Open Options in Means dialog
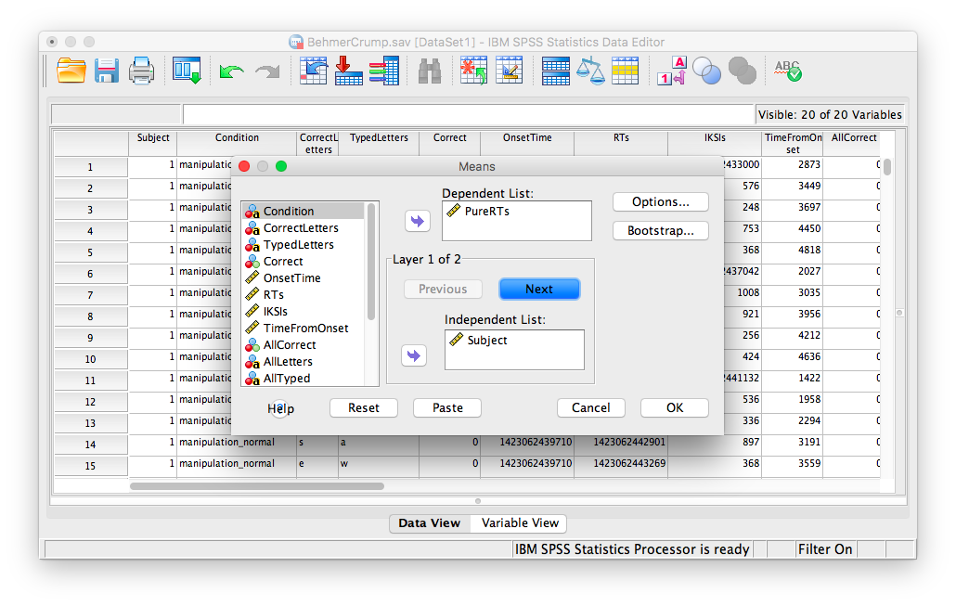Viewport: 956px width, 606px height. [661, 201]
